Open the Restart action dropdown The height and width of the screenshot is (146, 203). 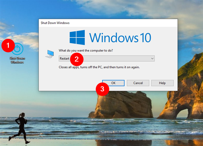[x=107, y=58]
